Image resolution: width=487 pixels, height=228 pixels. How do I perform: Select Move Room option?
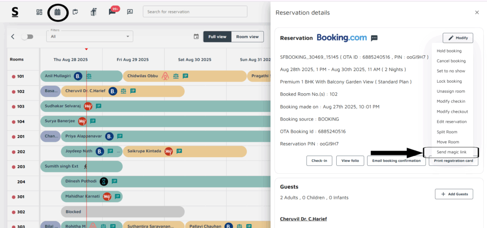[448, 142]
